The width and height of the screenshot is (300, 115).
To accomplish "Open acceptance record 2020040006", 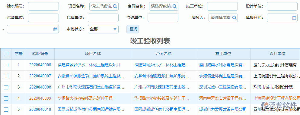I will point(40,65).
